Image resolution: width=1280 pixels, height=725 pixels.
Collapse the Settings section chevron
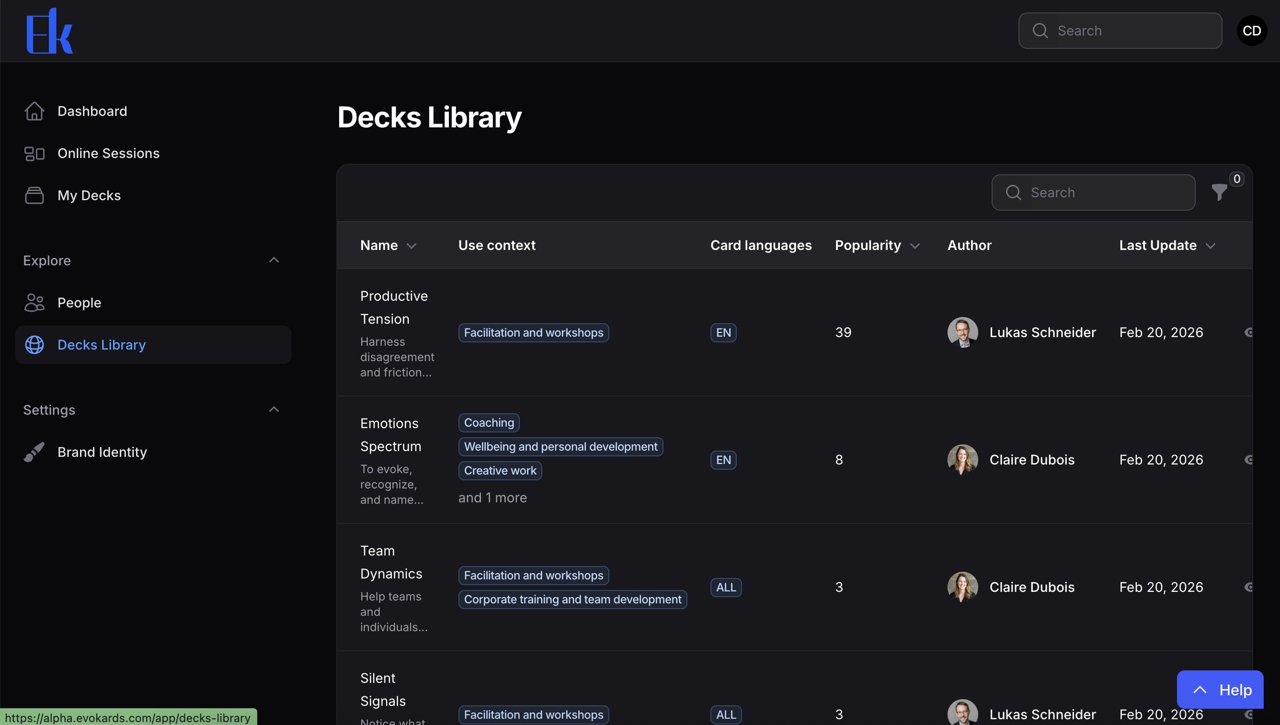(x=274, y=409)
